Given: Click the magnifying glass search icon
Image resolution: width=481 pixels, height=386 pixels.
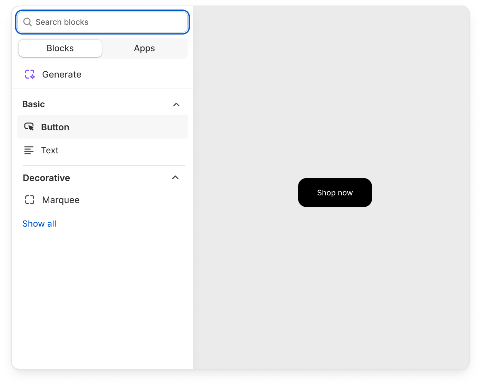Looking at the screenshot, I should coord(28,22).
